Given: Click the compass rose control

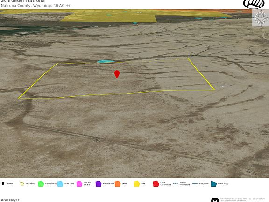Looking at the screenshot, I should (x=261, y=17).
